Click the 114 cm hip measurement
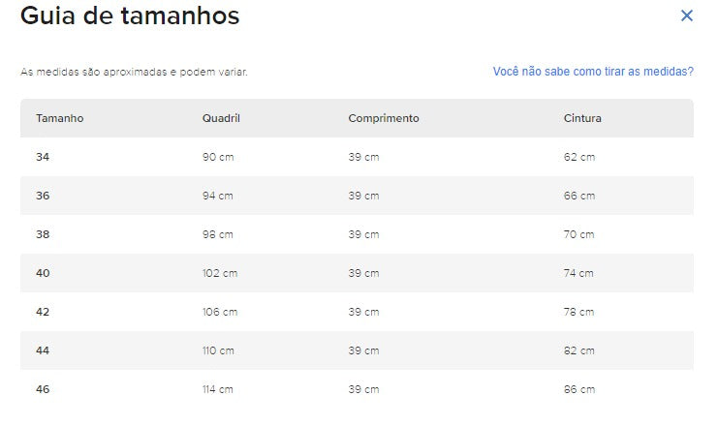 218,389
